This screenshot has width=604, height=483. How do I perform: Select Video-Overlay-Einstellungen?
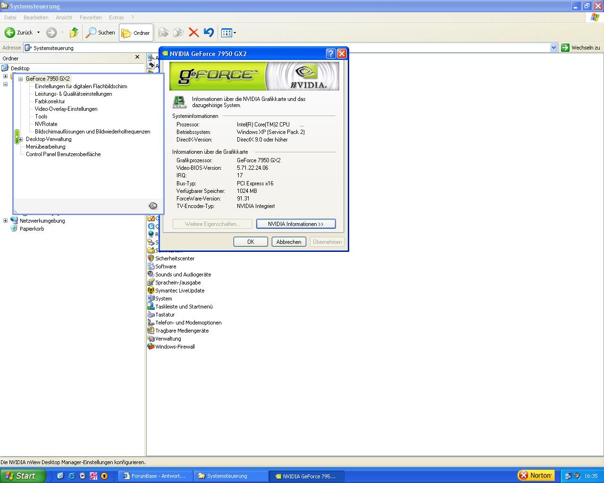point(66,109)
